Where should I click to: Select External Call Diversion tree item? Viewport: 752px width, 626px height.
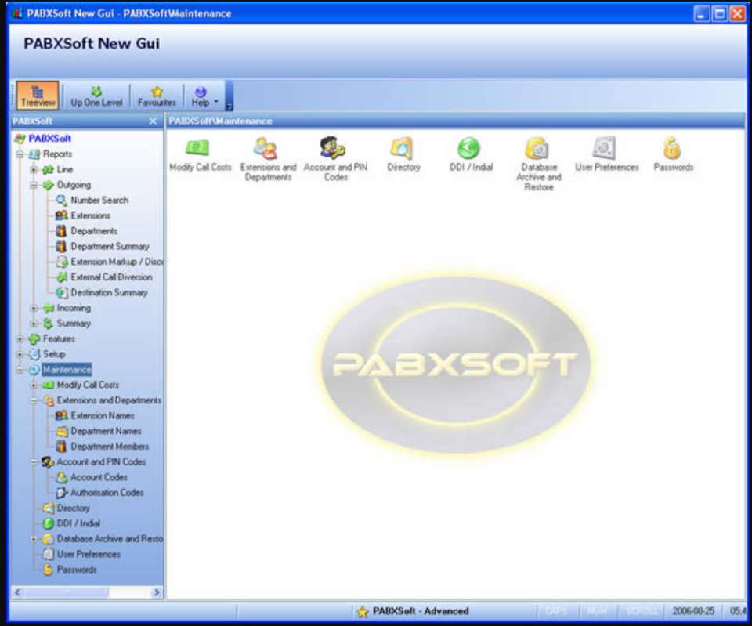tap(111, 277)
